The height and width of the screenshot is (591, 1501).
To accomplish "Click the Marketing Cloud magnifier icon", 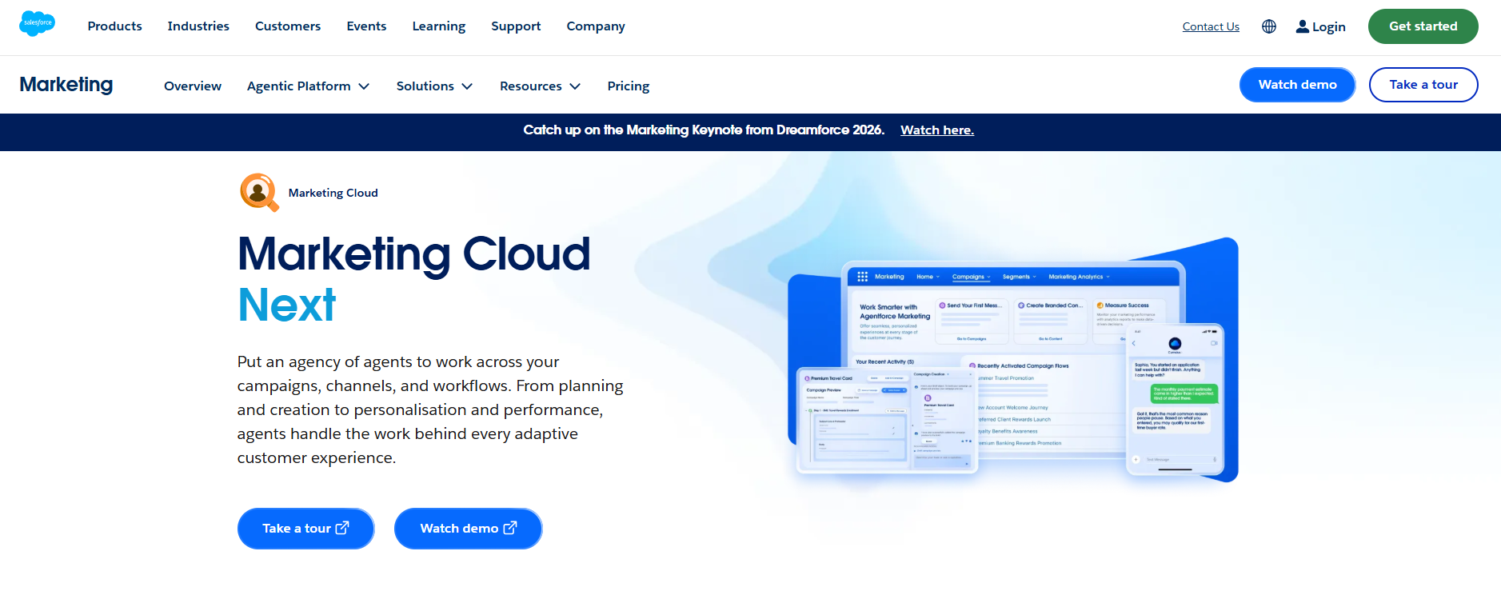I will pyautogui.click(x=259, y=193).
